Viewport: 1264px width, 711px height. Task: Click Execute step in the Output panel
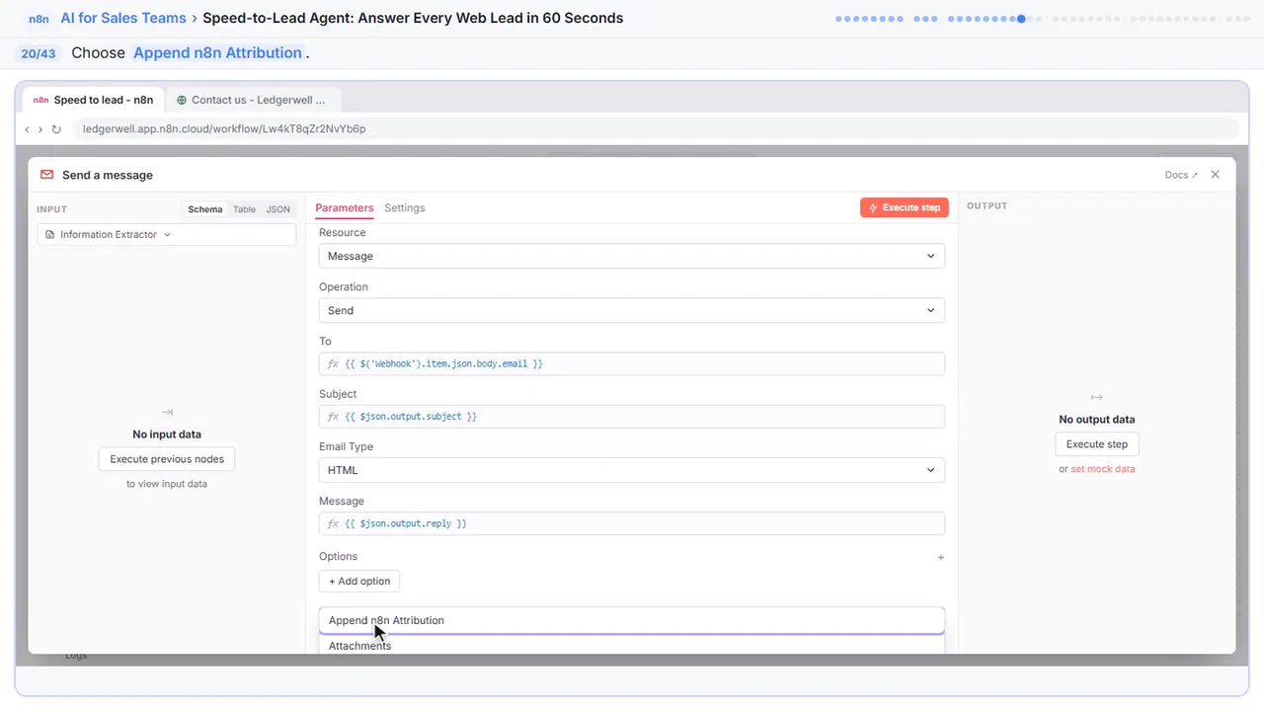pos(1097,444)
